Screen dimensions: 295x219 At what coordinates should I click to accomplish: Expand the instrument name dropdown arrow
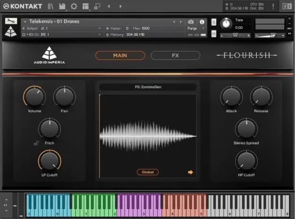[x=25, y=22]
